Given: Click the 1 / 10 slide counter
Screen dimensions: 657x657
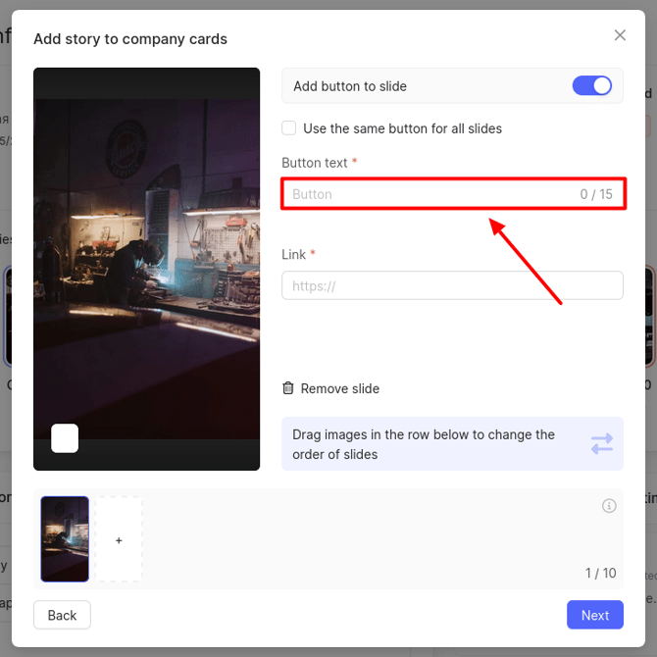Looking at the screenshot, I should [600, 573].
